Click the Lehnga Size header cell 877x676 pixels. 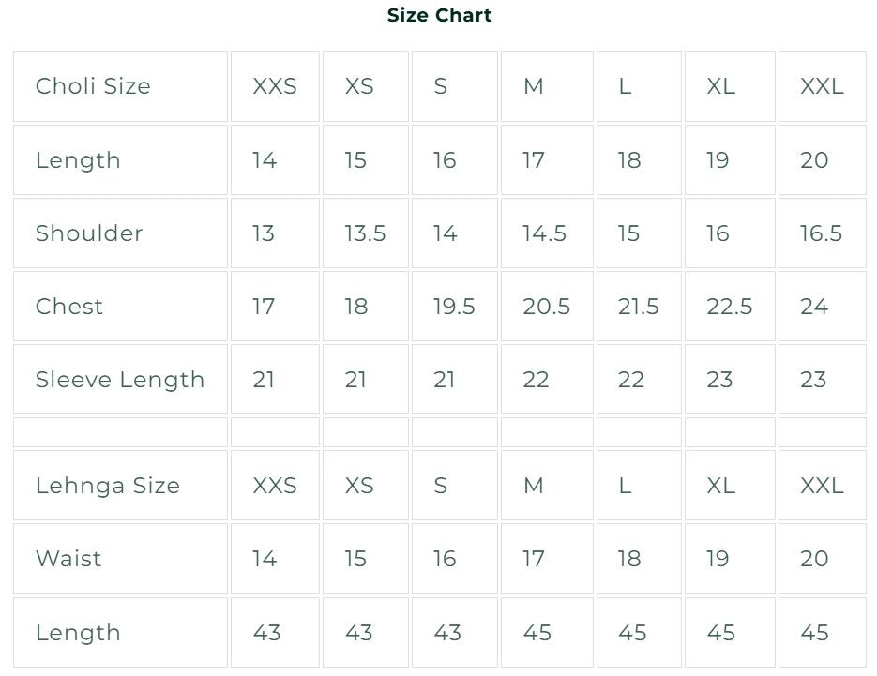[120, 486]
